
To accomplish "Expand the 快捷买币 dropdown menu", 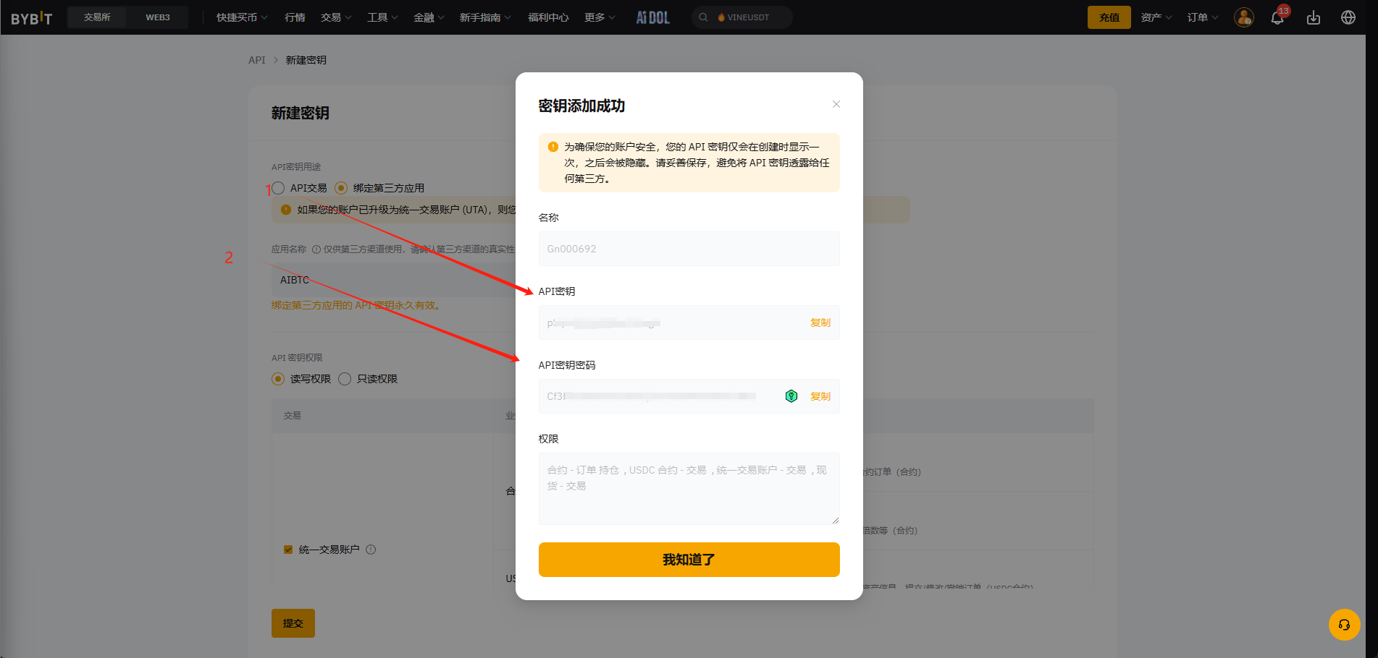I will [242, 17].
